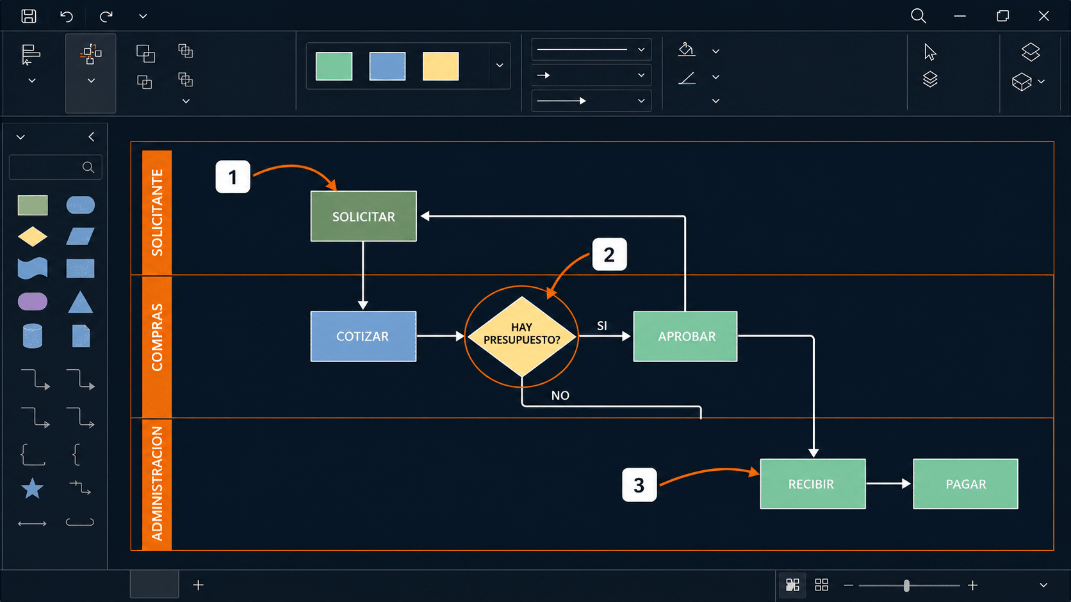
Task: Expand the position tool dropdown arrow
Action: tap(91, 81)
